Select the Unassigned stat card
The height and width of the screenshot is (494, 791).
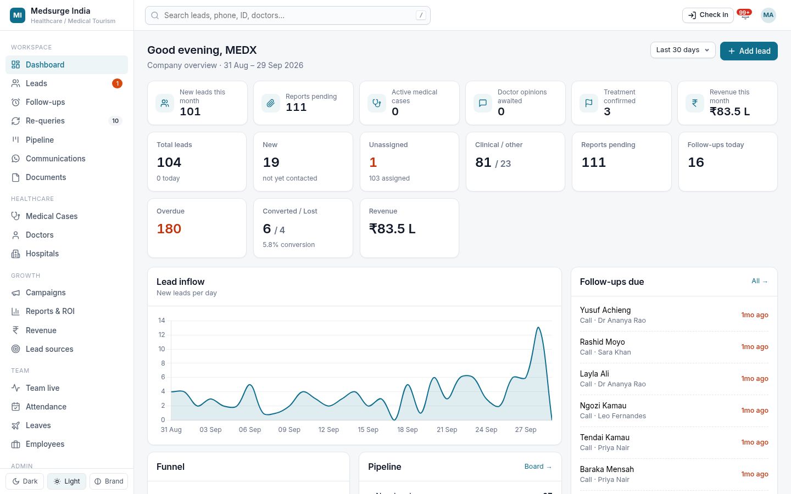coord(409,161)
